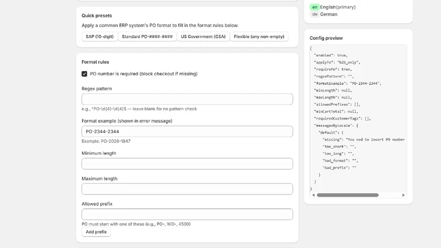Click the regex example hint text
The width and height of the screenshot is (441, 248).
click(139, 109)
